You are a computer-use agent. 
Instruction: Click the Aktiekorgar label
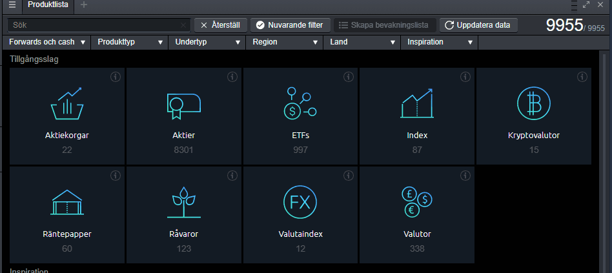point(67,136)
